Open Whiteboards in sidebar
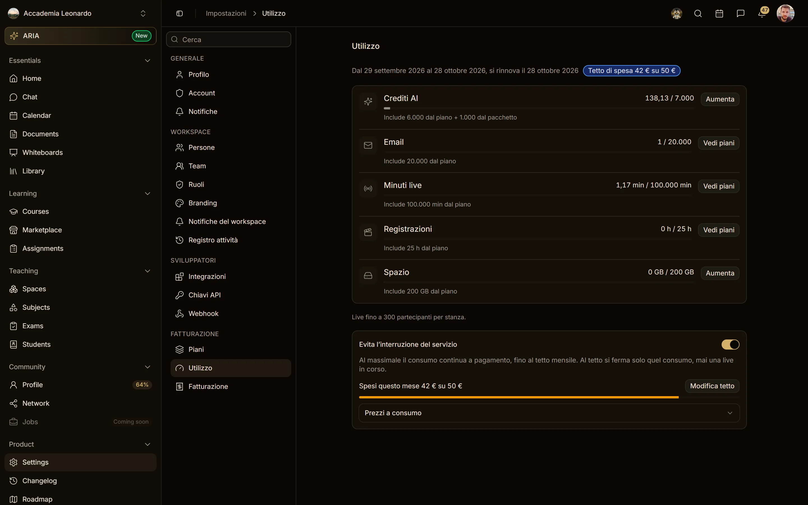The width and height of the screenshot is (808, 505). pyautogui.click(x=81, y=152)
